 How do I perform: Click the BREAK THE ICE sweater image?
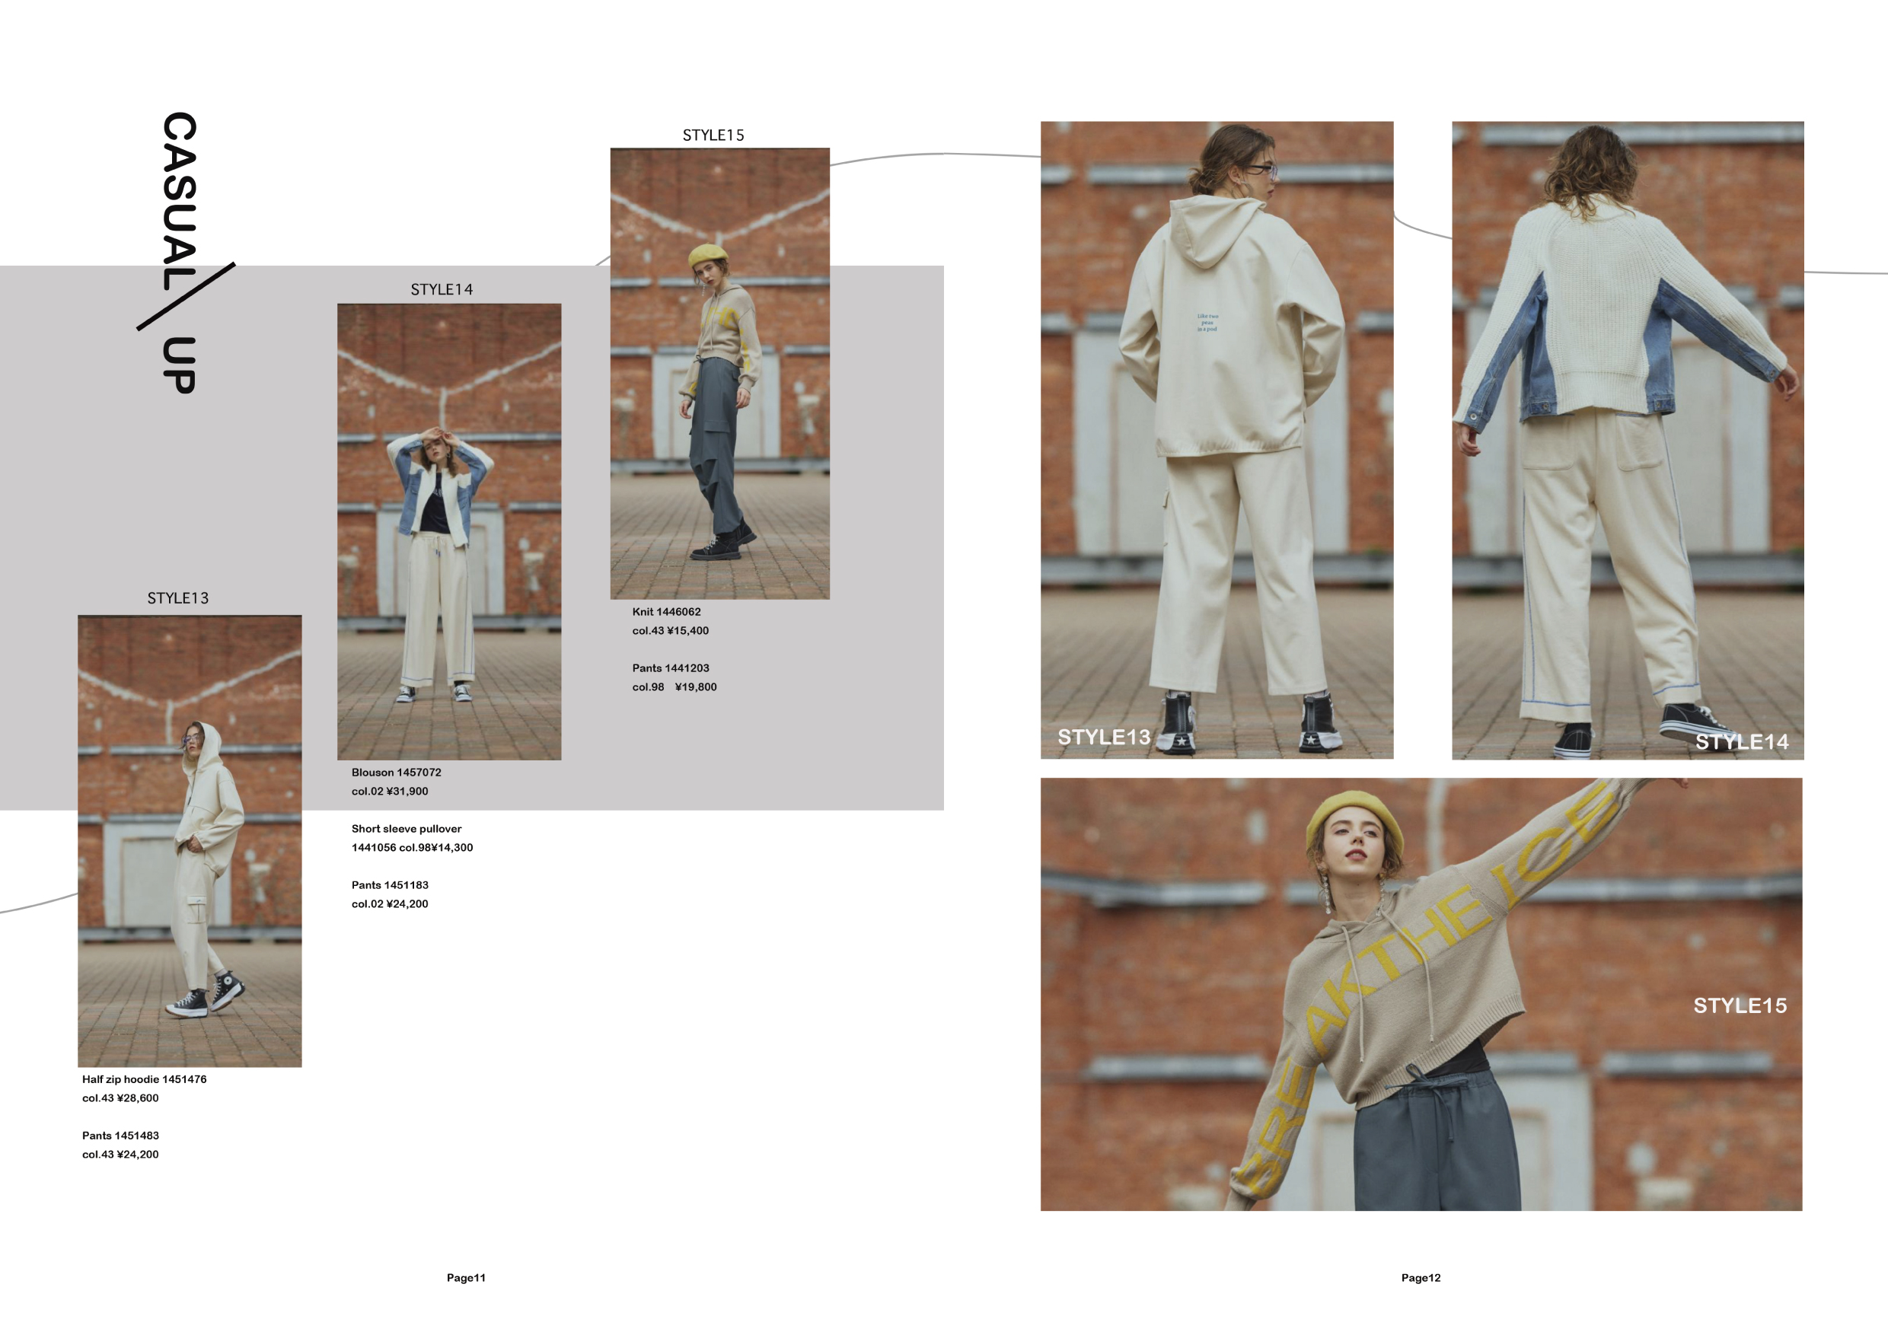pos(1420,993)
